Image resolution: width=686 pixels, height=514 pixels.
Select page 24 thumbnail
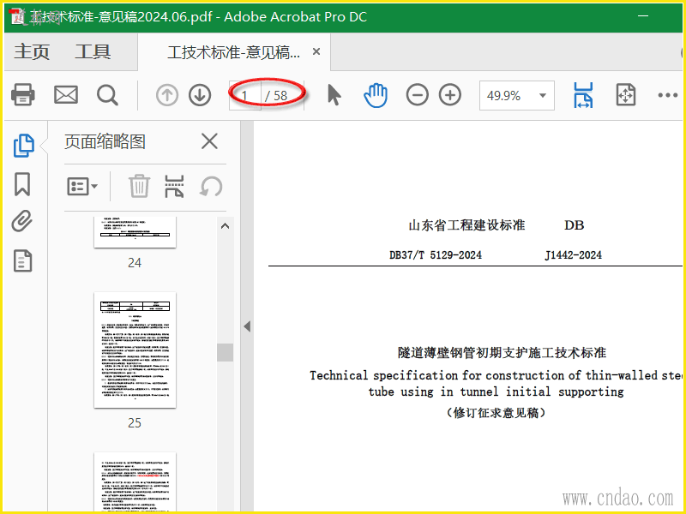(x=135, y=231)
